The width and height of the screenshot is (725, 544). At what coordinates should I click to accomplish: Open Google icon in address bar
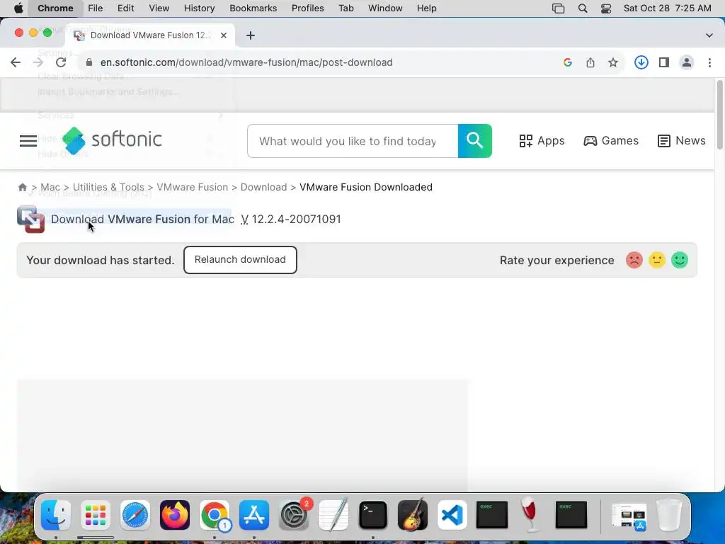(568, 62)
